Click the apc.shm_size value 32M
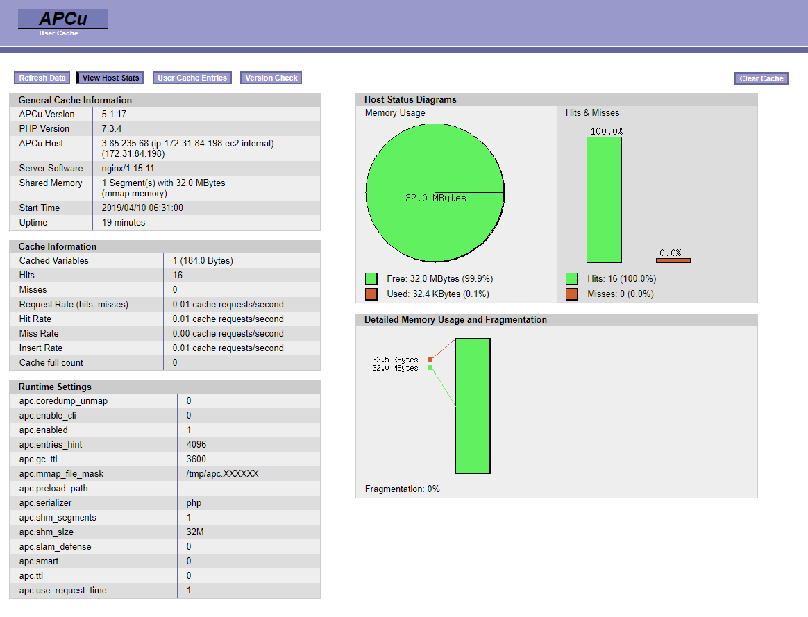 (195, 532)
